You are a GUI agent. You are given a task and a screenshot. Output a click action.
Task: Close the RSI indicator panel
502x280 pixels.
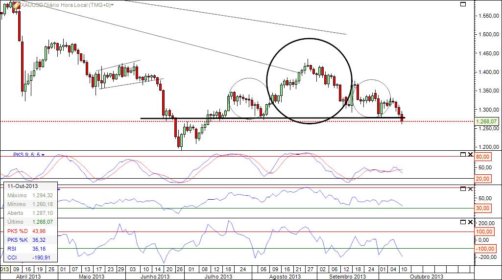point(470,189)
